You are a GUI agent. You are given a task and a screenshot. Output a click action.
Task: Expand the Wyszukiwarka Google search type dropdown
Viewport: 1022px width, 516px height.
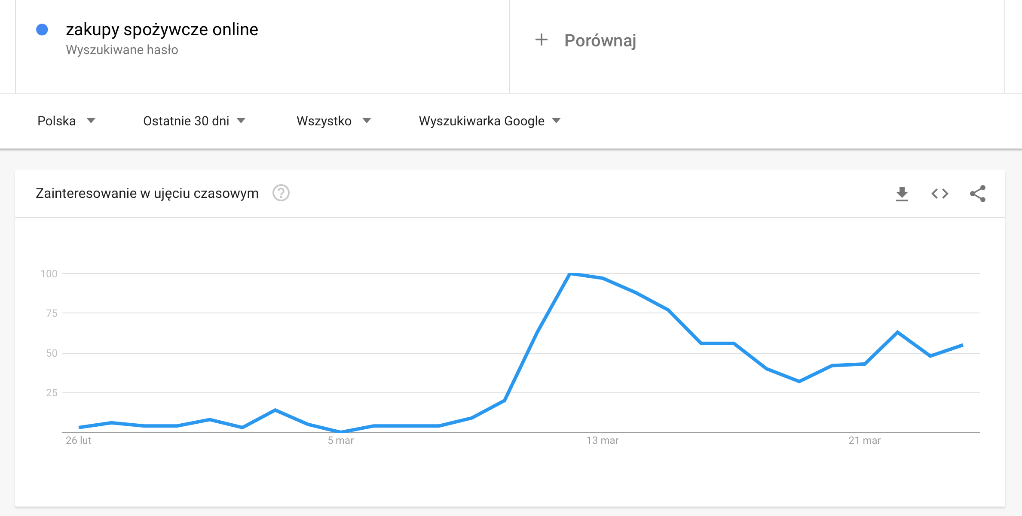(490, 121)
